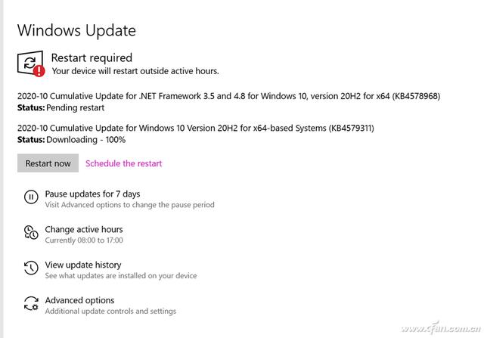The image size is (484, 338).
Task: Click the red alert badge on status icon
Action: point(39,71)
